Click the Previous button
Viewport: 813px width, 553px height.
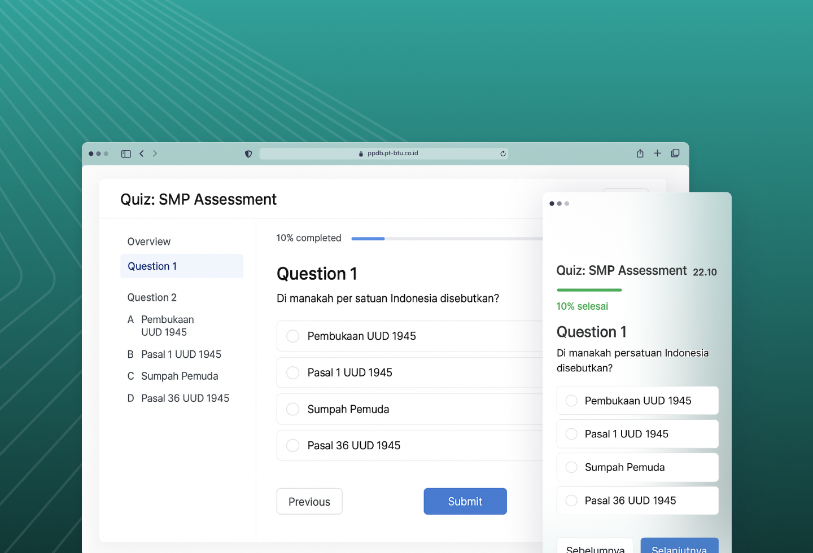[x=309, y=501]
